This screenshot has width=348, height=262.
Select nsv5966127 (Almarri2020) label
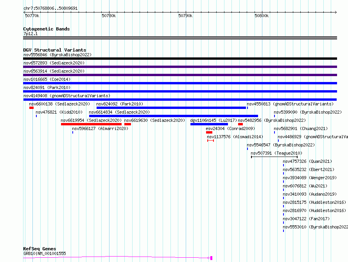[100, 128]
